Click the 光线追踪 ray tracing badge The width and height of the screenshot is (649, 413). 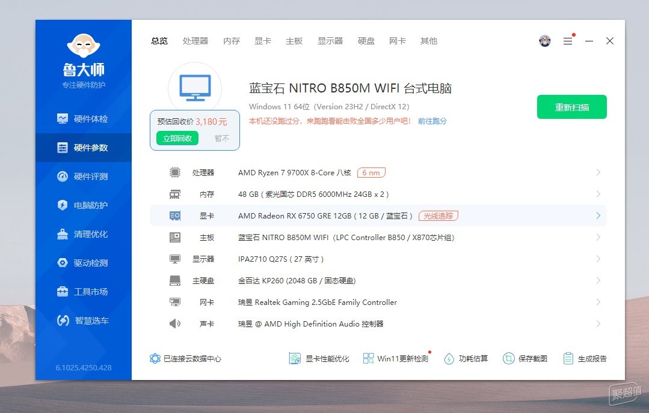pyautogui.click(x=438, y=216)
